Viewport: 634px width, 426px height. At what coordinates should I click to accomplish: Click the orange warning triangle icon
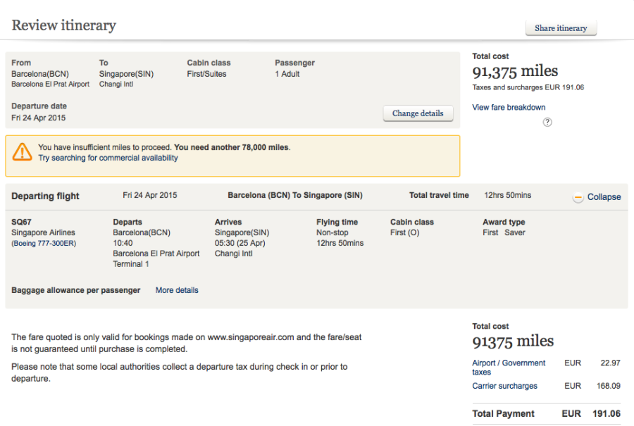coord(23,151)
